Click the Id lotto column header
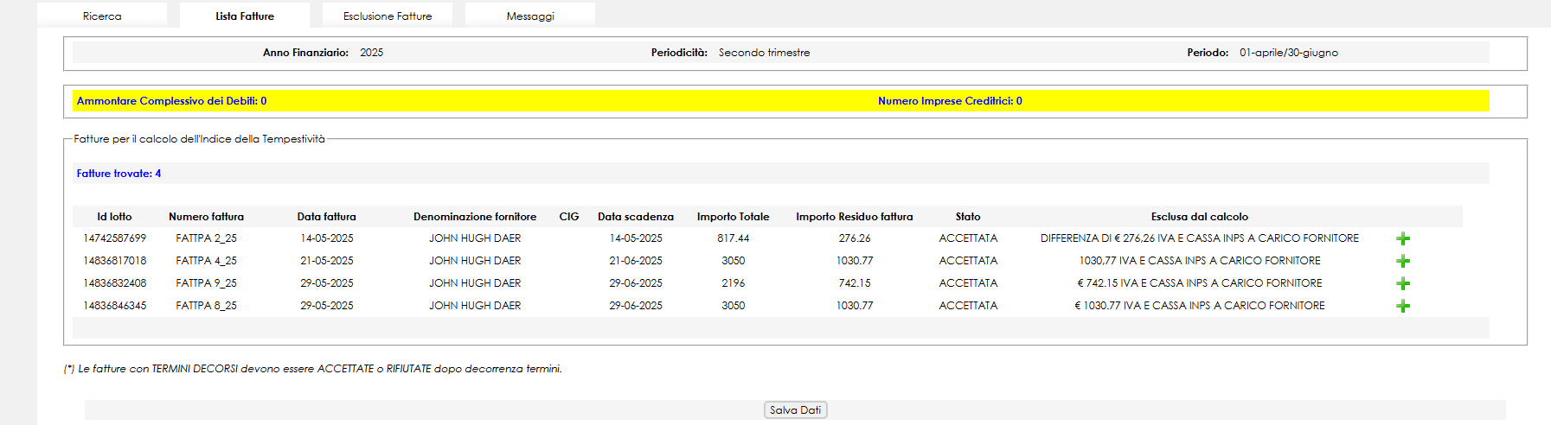1551x425 pixels. coord(114,217)
